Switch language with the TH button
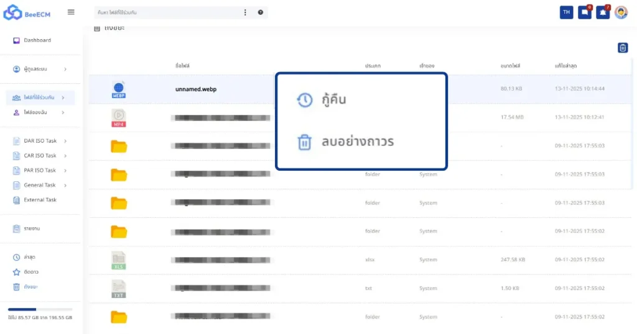 tap(566, 12)
